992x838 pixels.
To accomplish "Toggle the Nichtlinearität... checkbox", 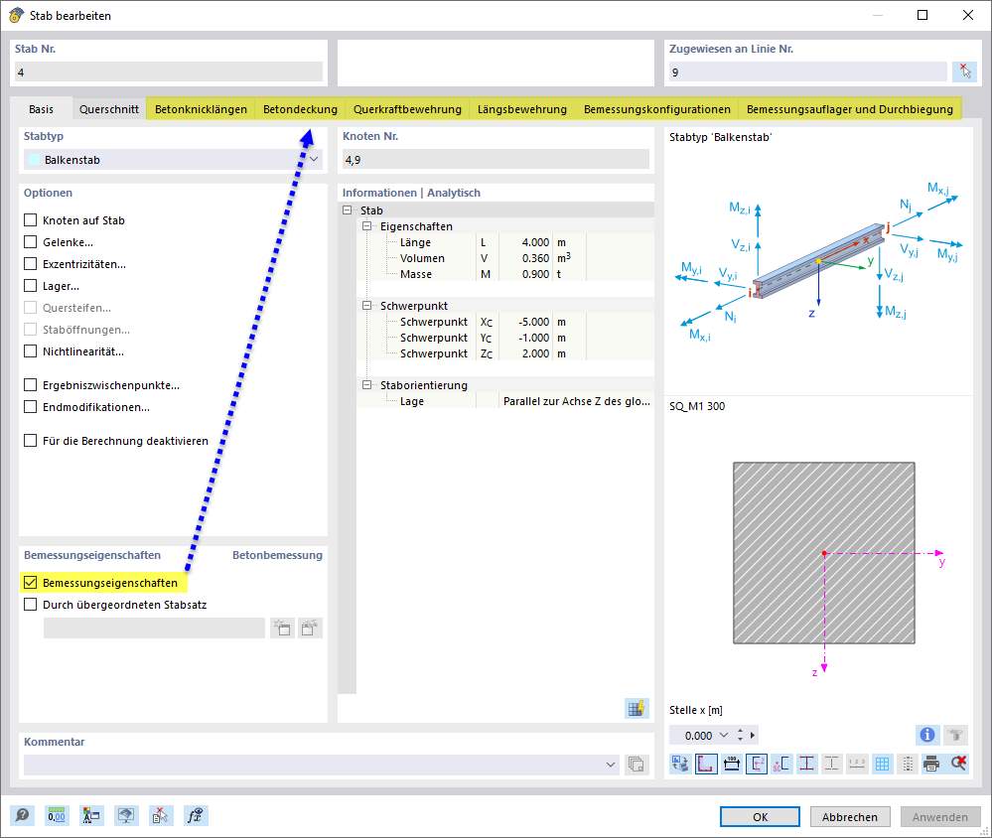I will 31,351.
